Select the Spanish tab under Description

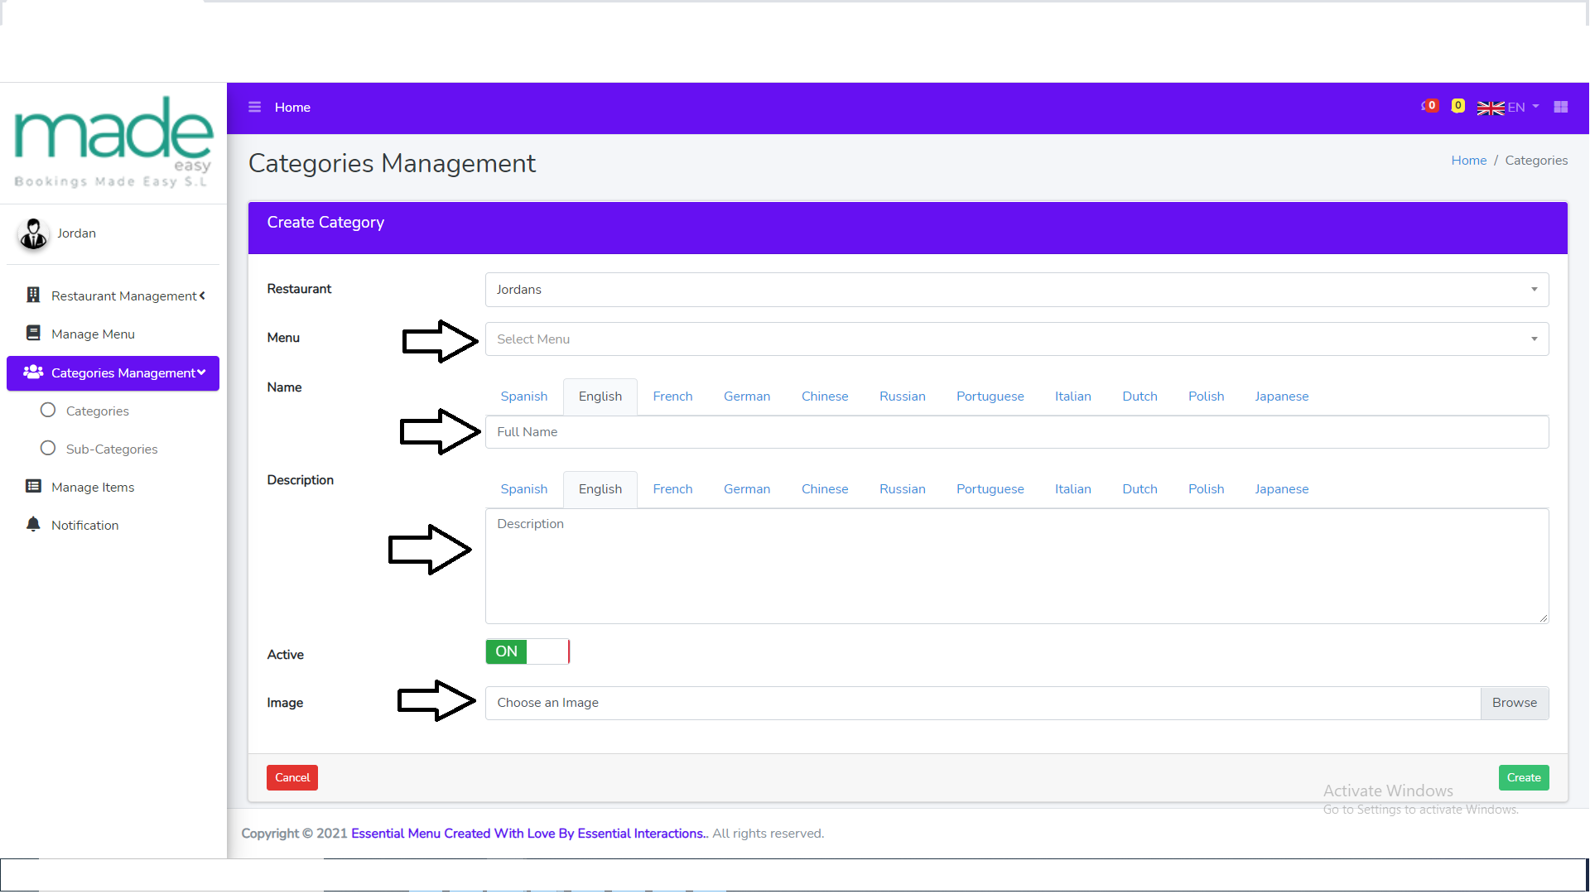(523, 489)
